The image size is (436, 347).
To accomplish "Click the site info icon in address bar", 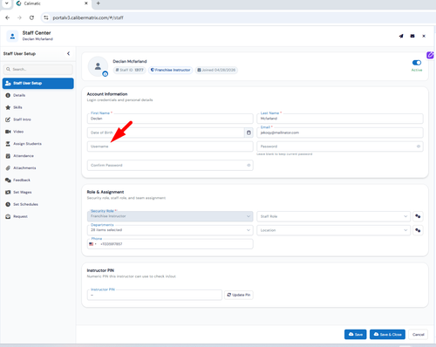I will [46, 17].
